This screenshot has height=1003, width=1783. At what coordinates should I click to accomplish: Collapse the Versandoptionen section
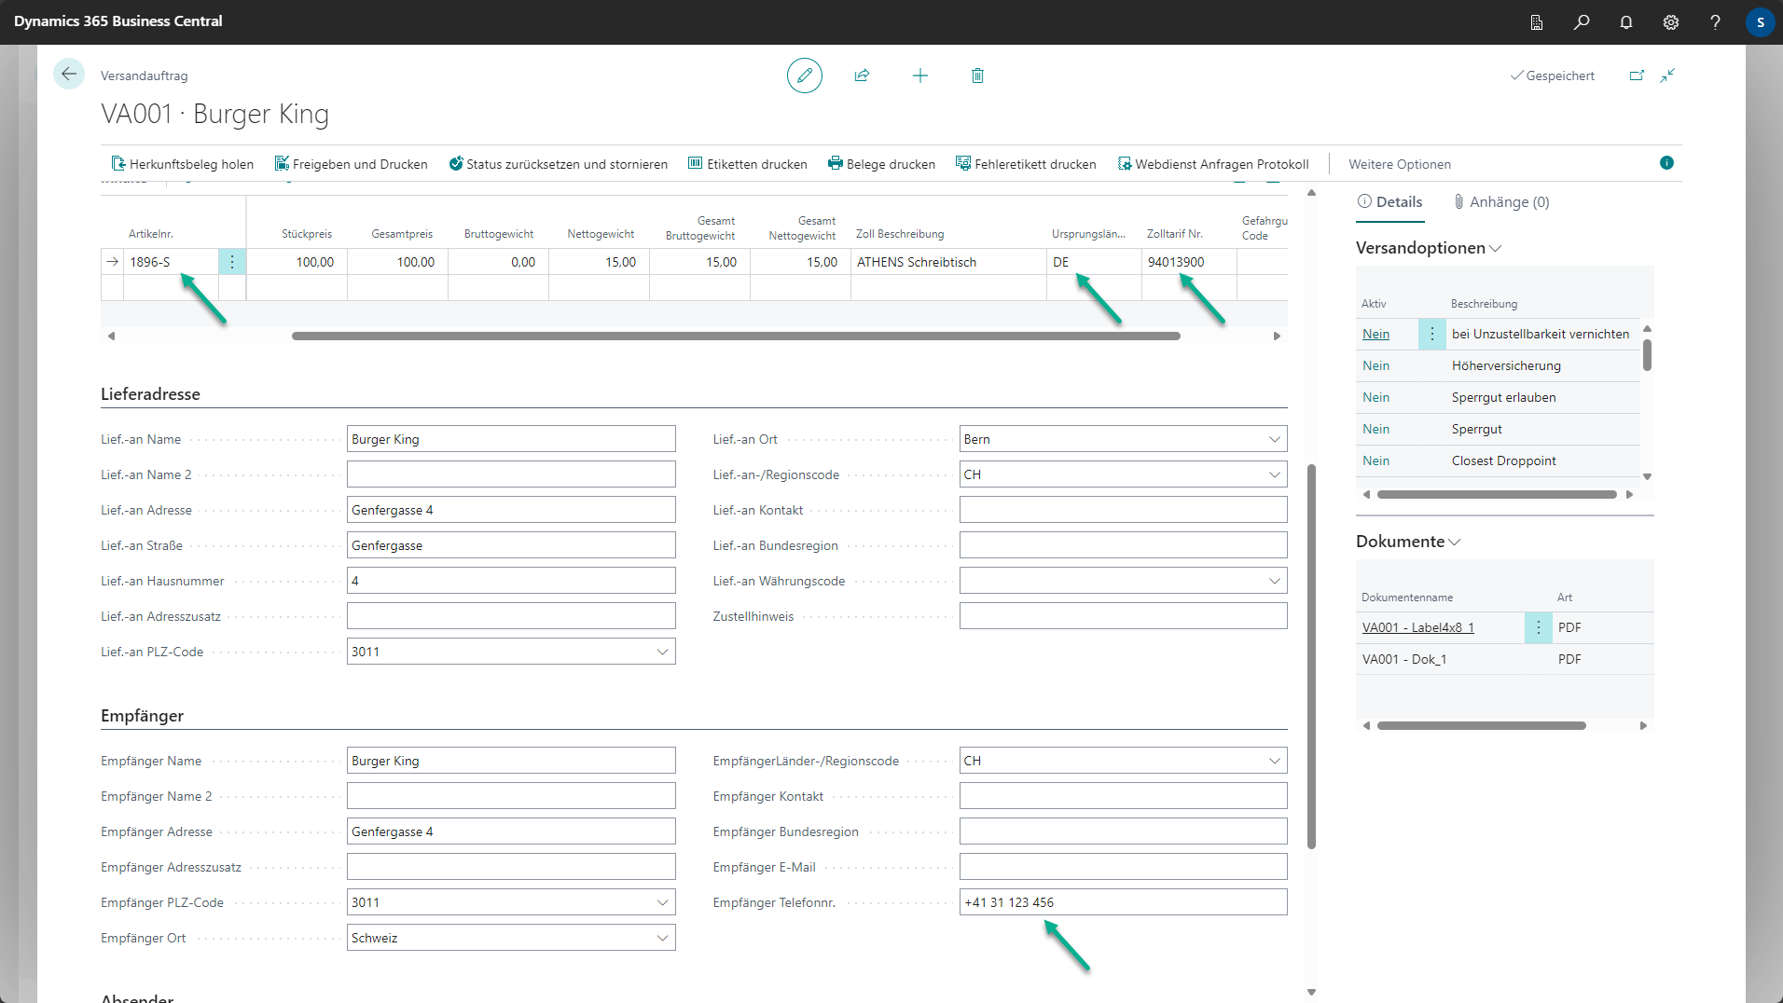pos(1428,248)
